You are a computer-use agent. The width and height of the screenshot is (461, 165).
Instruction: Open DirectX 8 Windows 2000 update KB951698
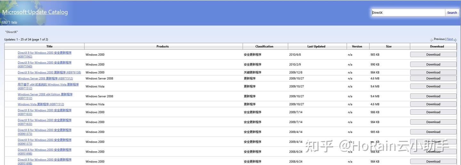(x=44, y=152)
